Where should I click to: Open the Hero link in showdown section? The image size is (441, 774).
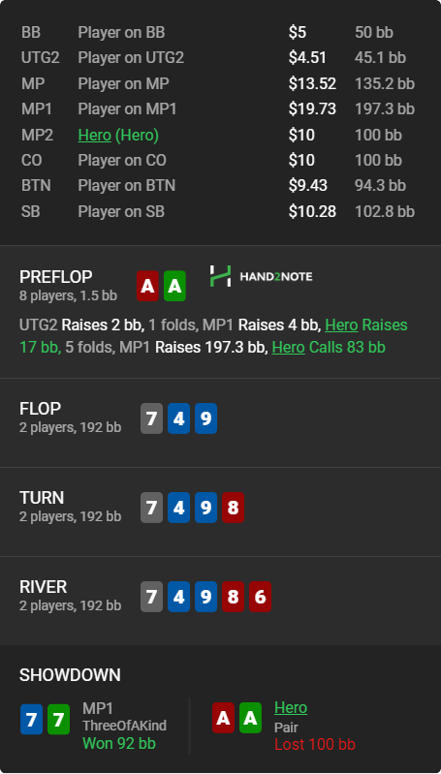click(x=291, y=708)
